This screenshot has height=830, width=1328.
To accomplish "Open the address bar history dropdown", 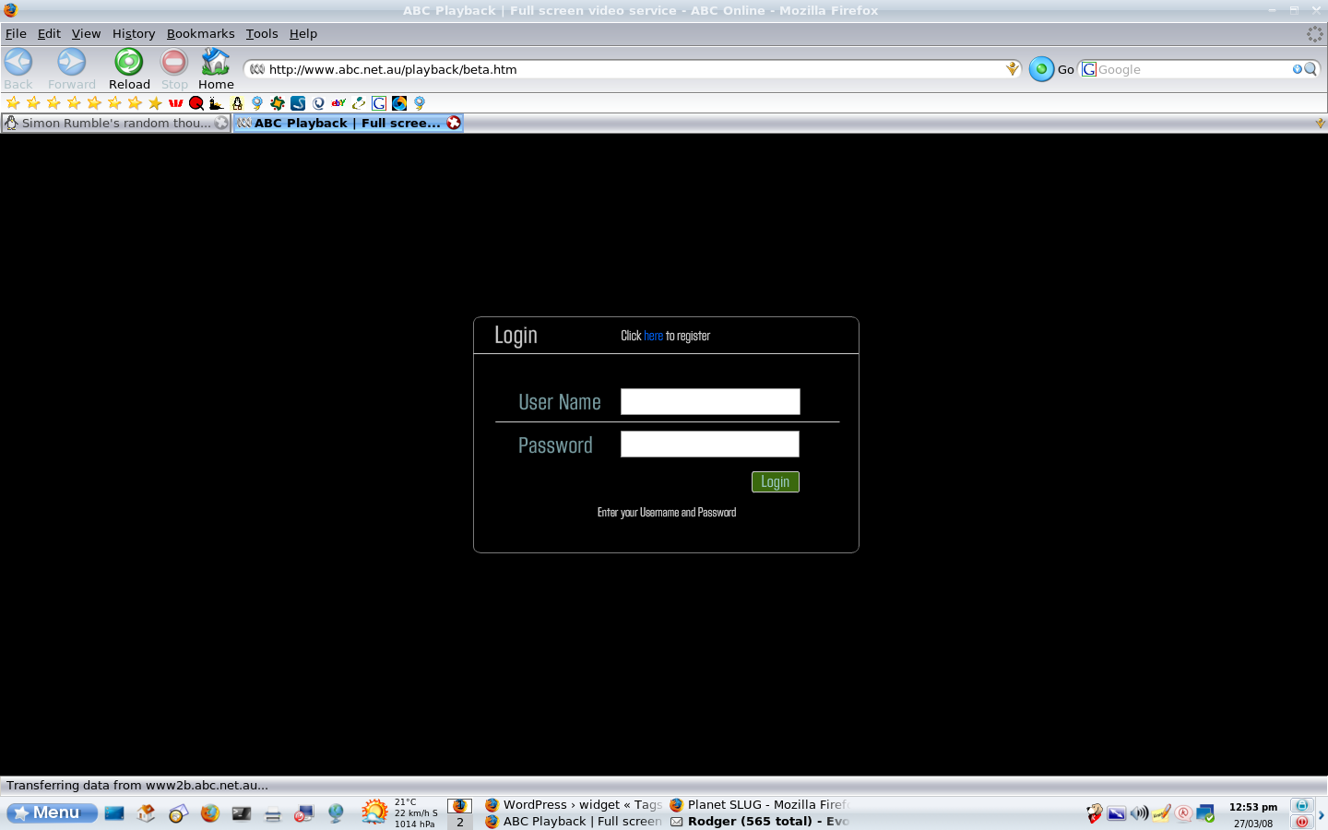I will pos(1013,69).
